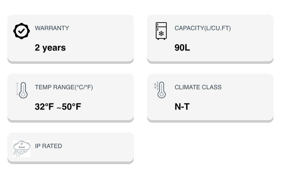Click the snowflake on the fridge icon
Screen dimensions: 298x178
pos(161,34)
